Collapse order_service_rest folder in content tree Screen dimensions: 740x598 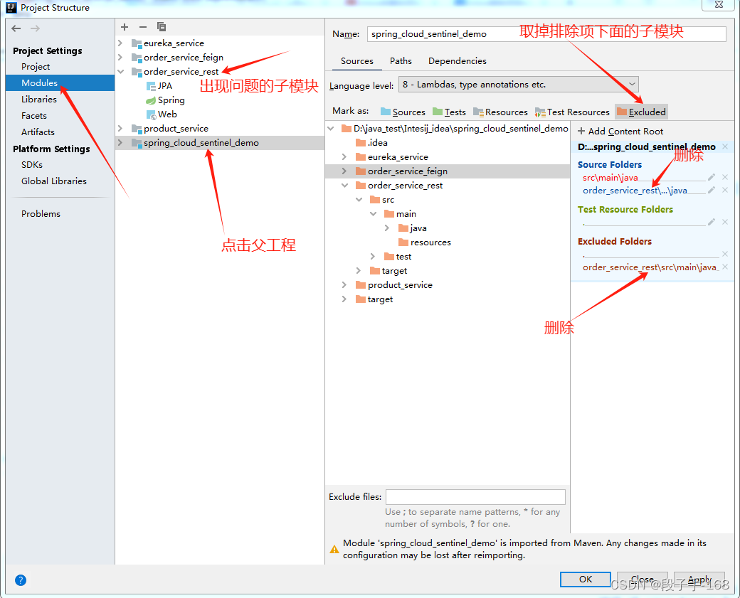pyautogui.click(x=344, y=186)
